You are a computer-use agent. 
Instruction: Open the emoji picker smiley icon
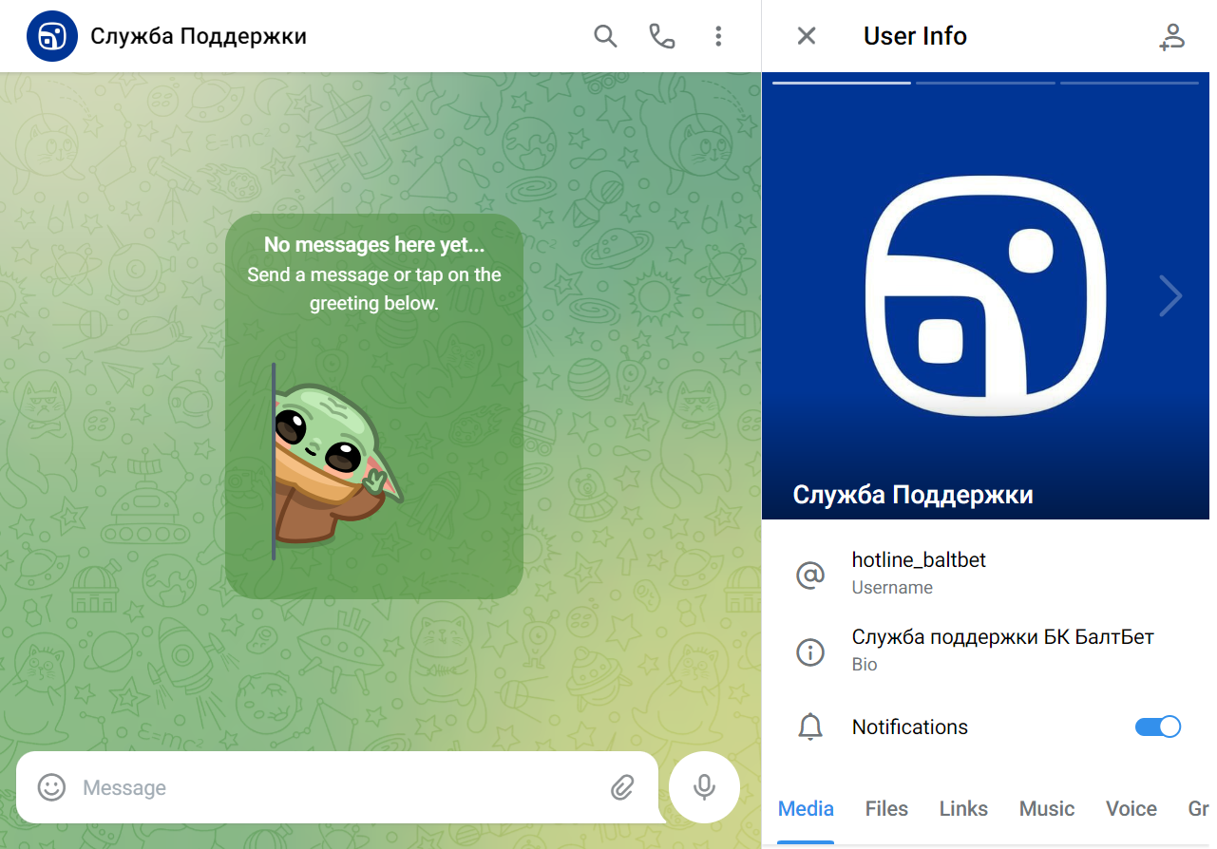(51, 787)
